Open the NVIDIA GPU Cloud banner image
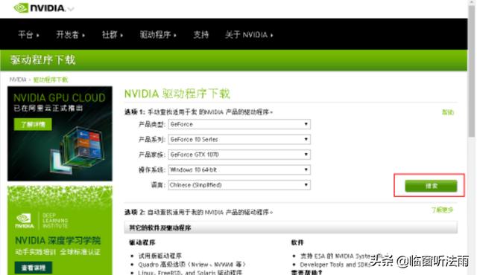The image size is (477, 275). (x=60, y=134)
